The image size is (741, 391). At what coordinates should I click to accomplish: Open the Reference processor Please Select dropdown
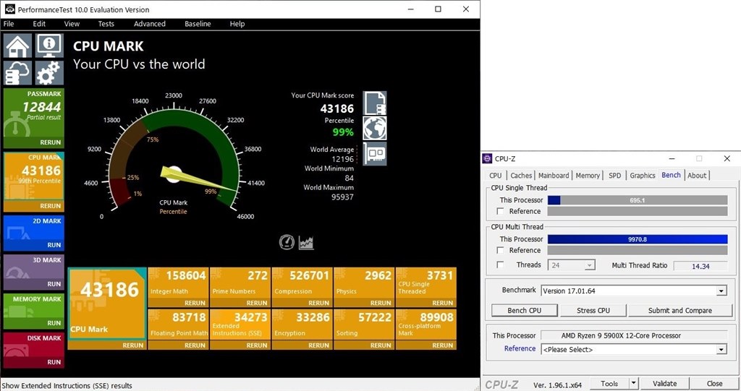click(x=634, y=350)
